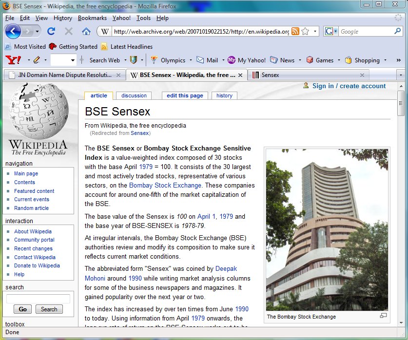Screen dimensions: 408x340
Task: Open the discussion tab of the article
Action: 134,95
